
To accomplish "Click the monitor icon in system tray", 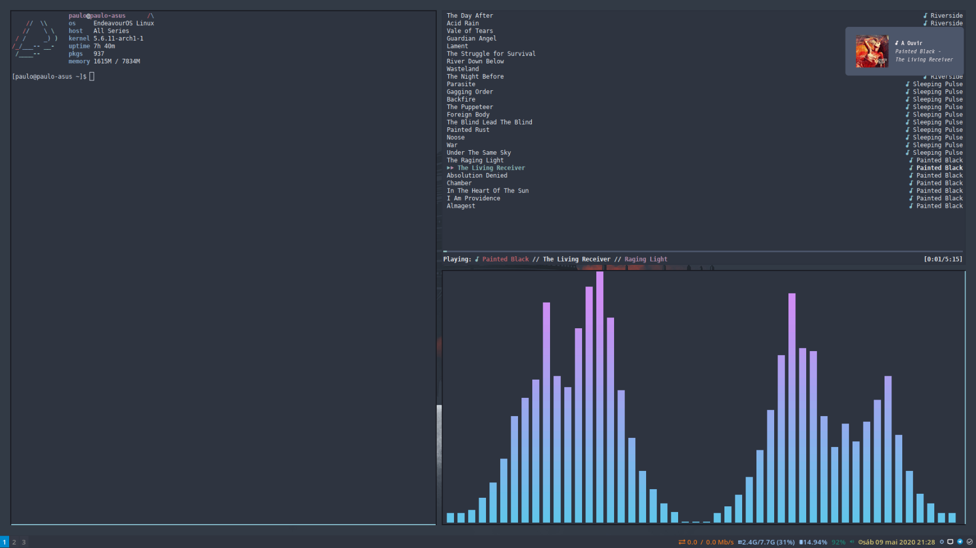I will 950,542.
